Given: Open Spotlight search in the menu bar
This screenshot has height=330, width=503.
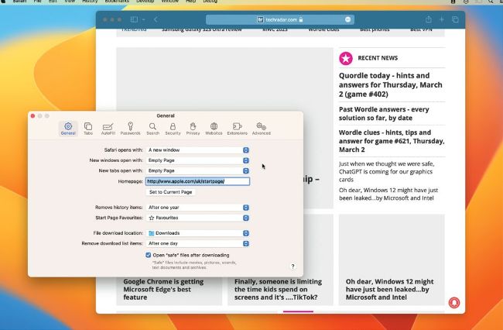Looking at the screenshot, I should pos(491,2).
